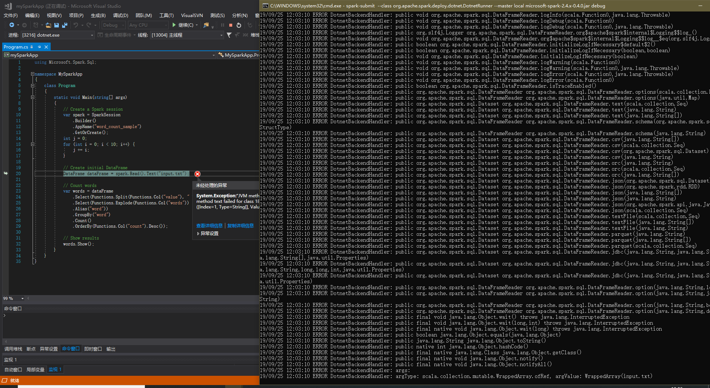
Task: Switch to the 局部变量 tab
Action: (35, 369)
